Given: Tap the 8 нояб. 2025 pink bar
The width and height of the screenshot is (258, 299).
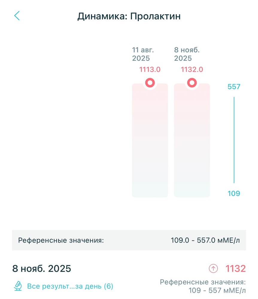Looking at the screenshot, I should pos(192,141).
